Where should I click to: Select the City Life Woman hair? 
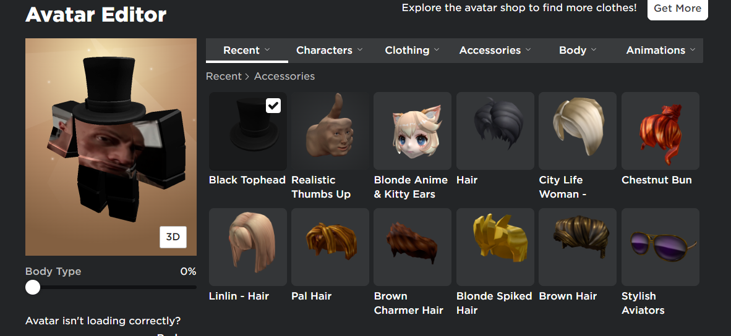[578, 131]
